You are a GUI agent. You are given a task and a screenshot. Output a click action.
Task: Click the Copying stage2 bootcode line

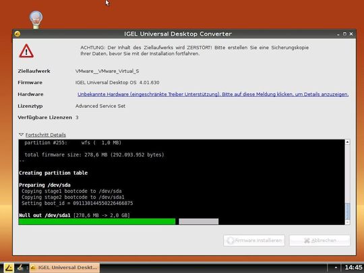[x=73, y=197]
